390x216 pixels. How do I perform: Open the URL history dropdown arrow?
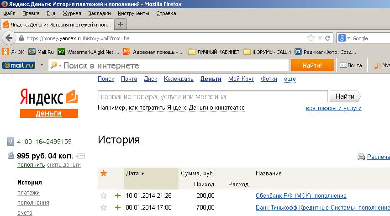(x=320, y=38)
